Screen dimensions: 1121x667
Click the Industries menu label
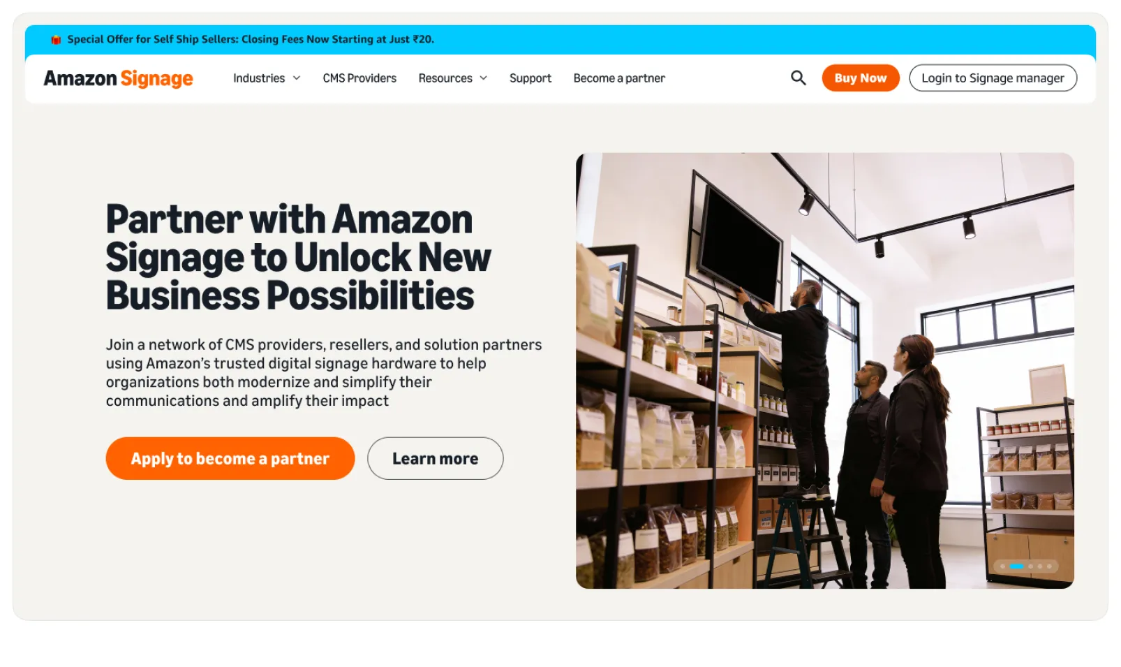coord(259,78)
